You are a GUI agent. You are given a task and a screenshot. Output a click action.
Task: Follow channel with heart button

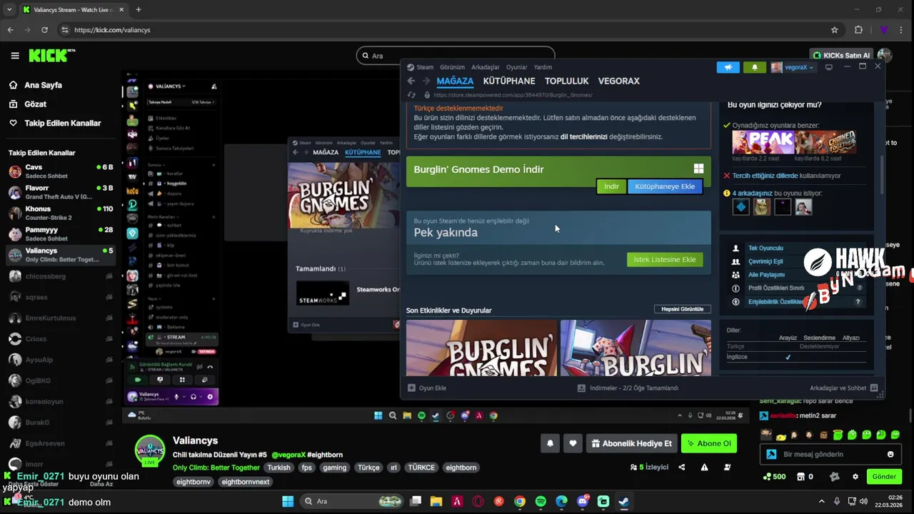click(573, 443)
